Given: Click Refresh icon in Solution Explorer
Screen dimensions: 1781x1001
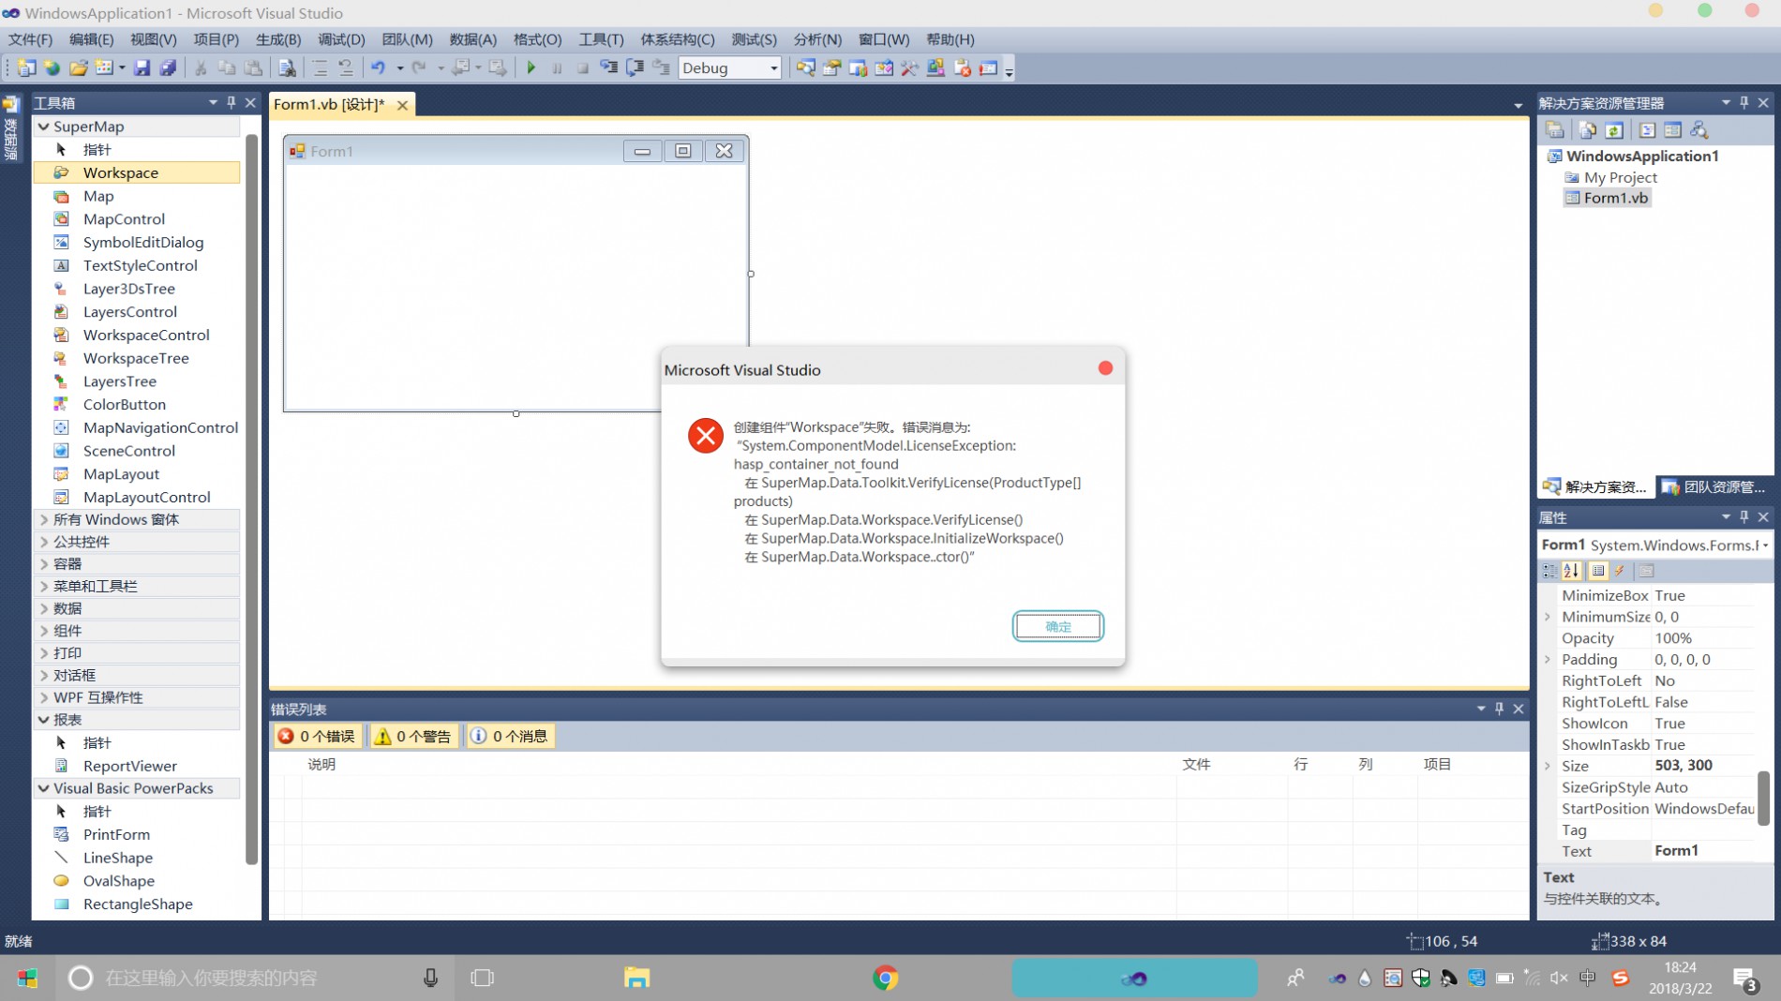Looking at the screenshot, I should point(1614,130).
